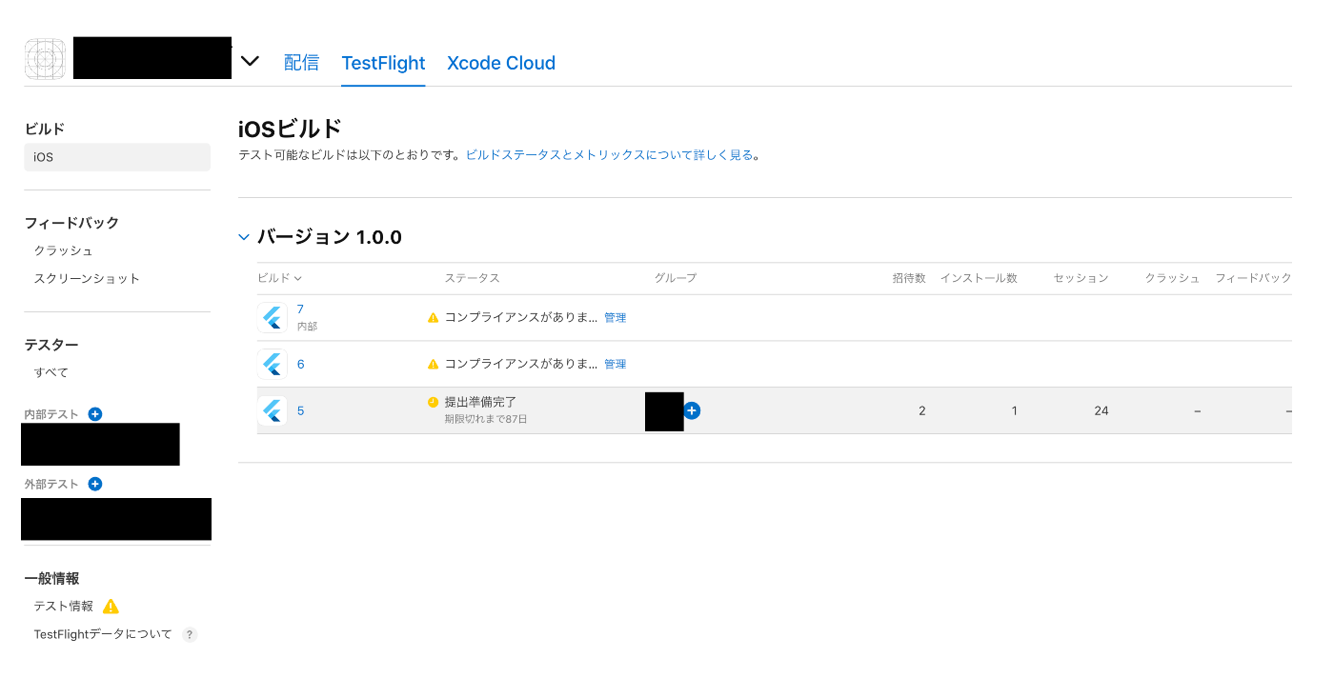Add group to build 5 with plus button
This screenshot has width=1334, height=678.
pos(692,410)
